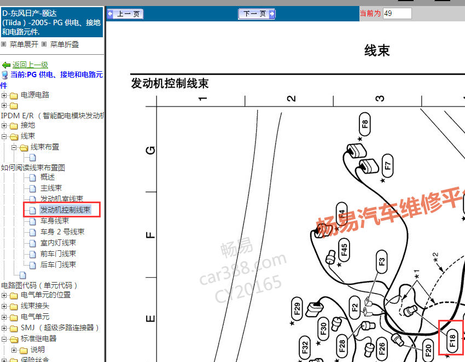Click connector label F20 in diagram
The height and width of the screenshot is (362, 465).
428,350
